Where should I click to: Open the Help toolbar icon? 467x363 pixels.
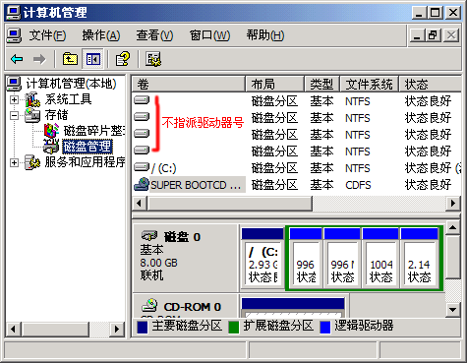pyautogui.click(x=123, y=59)
